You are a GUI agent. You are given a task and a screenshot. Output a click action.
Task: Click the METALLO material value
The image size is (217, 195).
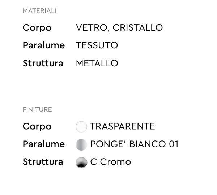(97, 64)
